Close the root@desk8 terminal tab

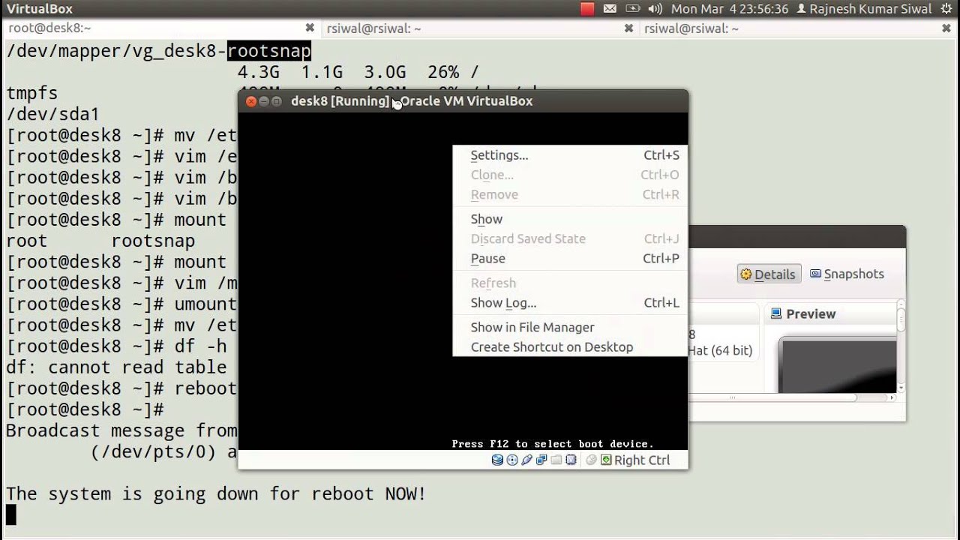310,28
